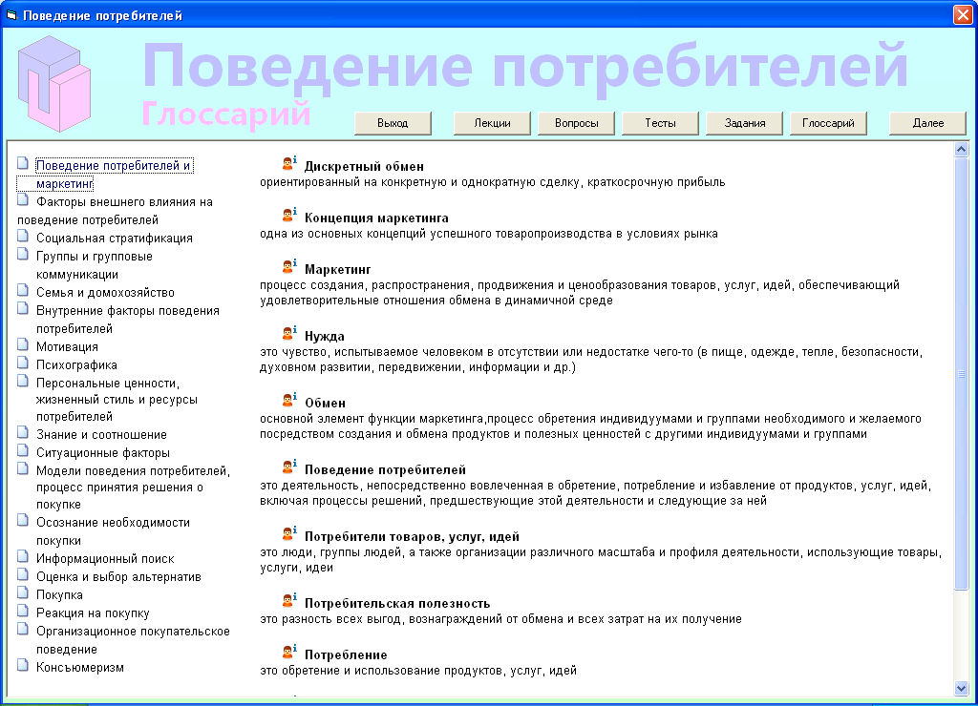This screenshot has width=978, height=706.
Task: Click the info icon beside the 'Маркетинг' term
Action: point(288,266)
